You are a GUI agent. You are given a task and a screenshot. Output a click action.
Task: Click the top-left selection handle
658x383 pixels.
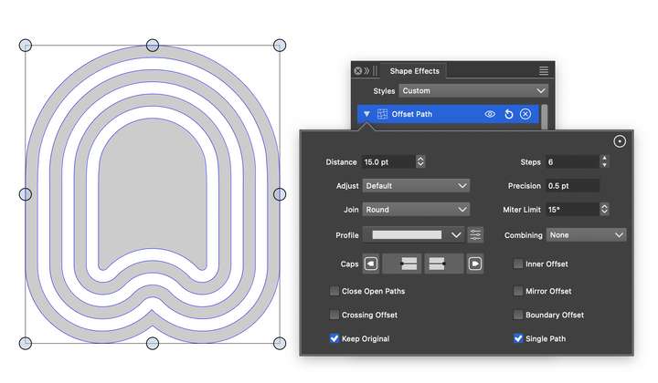click(26, 46)
